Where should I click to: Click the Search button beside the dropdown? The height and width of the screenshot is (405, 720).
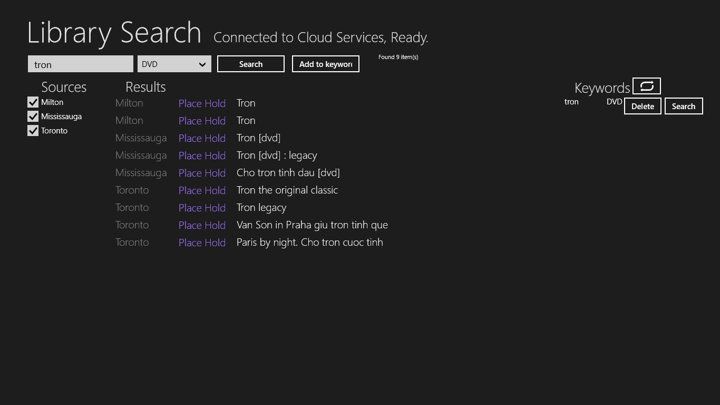[250, 64]
